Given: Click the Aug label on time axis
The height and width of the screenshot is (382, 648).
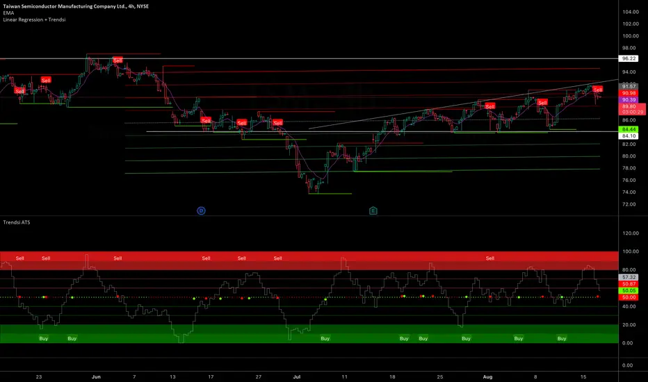Looking at the screenshot, I should (x=487, y=376).
